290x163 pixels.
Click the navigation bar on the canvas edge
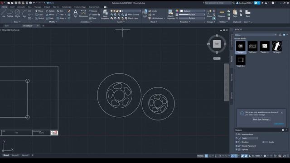pos(227,82)
